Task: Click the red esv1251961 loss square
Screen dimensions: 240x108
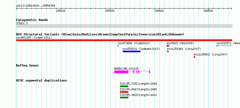Action: coord(168,51)
